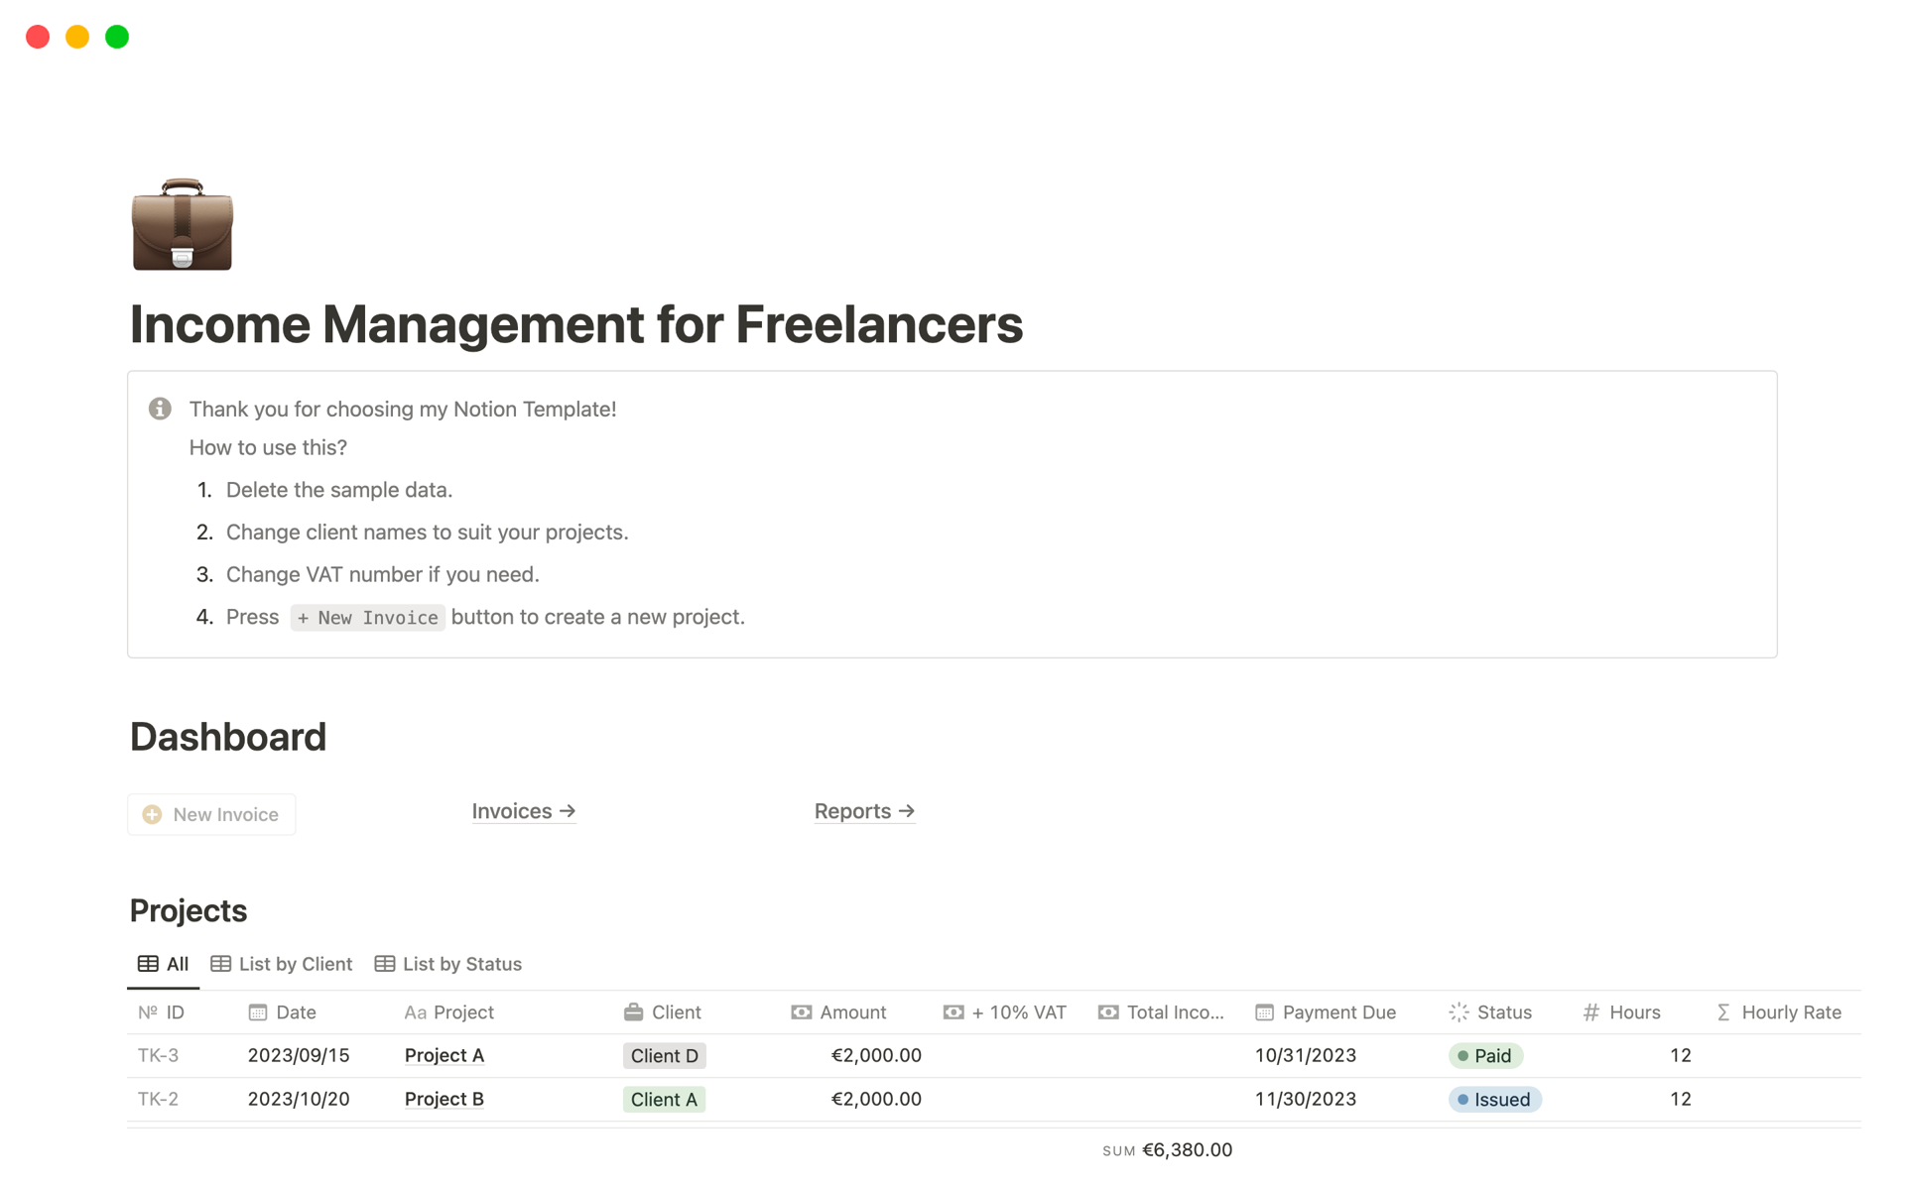Expand the Project A row
This screenshot has width=1905, height=1190.
[x=442, y=1056]
